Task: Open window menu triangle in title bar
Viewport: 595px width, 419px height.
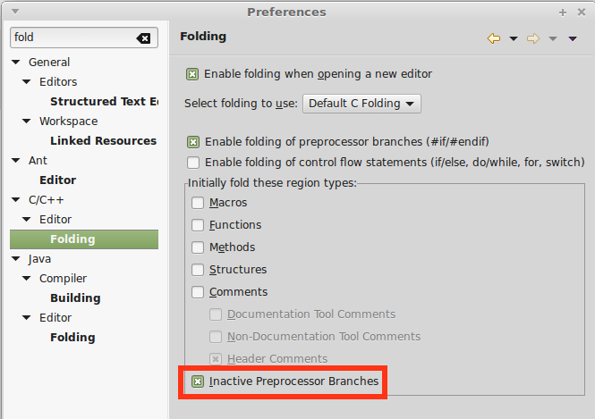Action: tap(15, 12)
